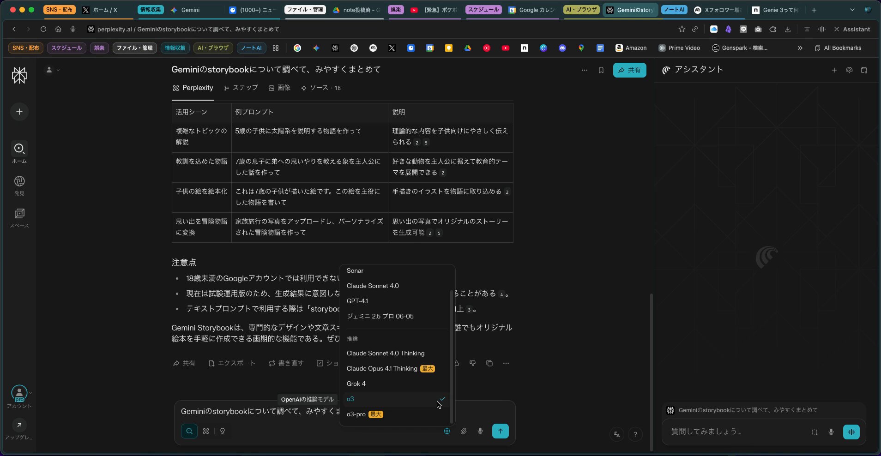Reload the page with refresh icon
The image size is (881, 456).
[43, 29]
